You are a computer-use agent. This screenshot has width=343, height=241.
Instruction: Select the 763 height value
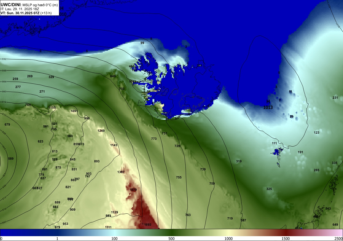[x=188, y=215]
